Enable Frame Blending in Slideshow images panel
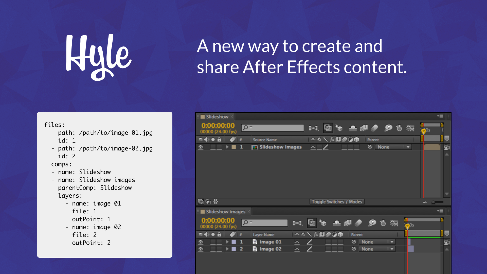The image size is (487, 274). (x=347, y=223)
